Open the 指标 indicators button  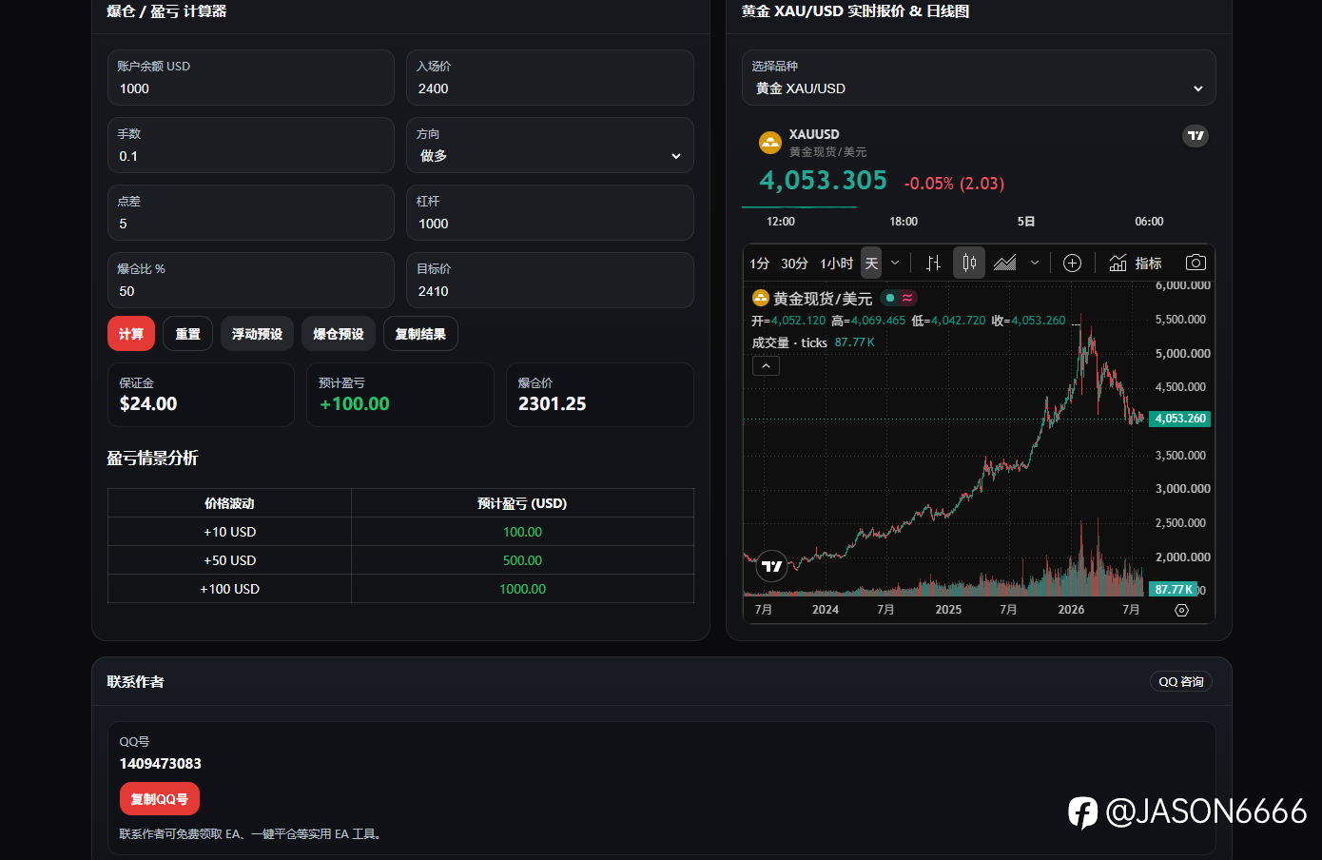point(1136,263)
